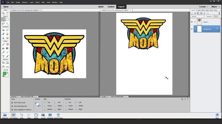Expand the Share dropdown arrow
This screenshot has height=124, width=222.
[x=219, y=7]
